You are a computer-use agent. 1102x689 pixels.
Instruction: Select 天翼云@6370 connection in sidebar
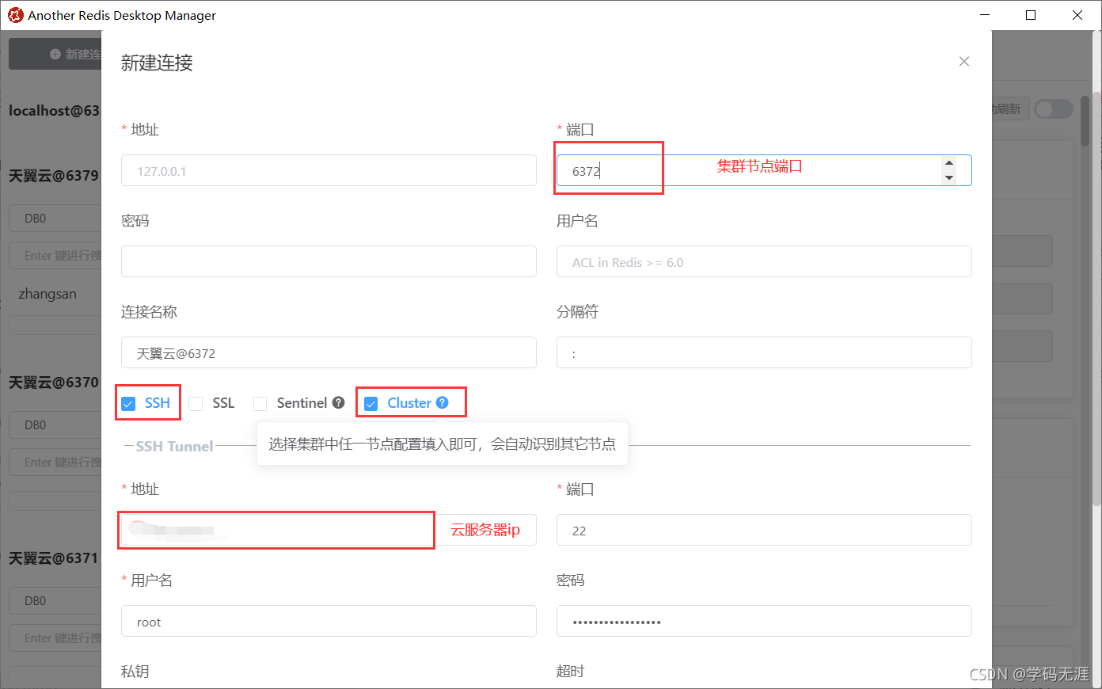click(54, 383)
